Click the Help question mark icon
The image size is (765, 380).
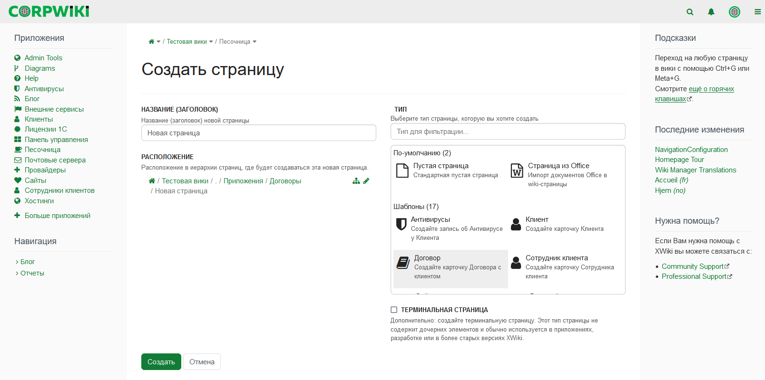(x=18, y=78)
